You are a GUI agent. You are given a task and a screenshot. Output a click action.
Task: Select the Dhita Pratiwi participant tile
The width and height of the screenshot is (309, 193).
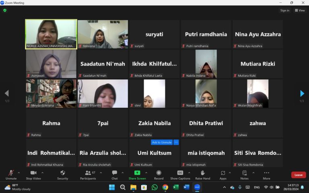click(x=206, y=123)
